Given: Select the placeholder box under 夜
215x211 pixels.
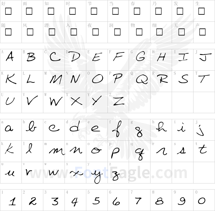Looking at the screenshot, I should click(x=95, y=32).
